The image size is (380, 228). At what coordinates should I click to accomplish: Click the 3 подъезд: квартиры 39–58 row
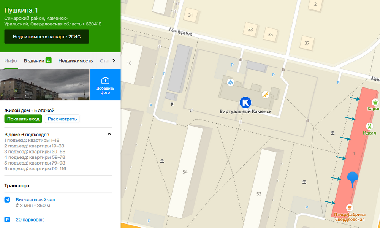(35, 152)
